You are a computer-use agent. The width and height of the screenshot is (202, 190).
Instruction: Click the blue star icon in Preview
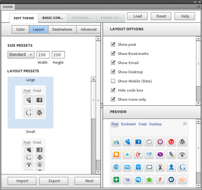pos(127,154)
